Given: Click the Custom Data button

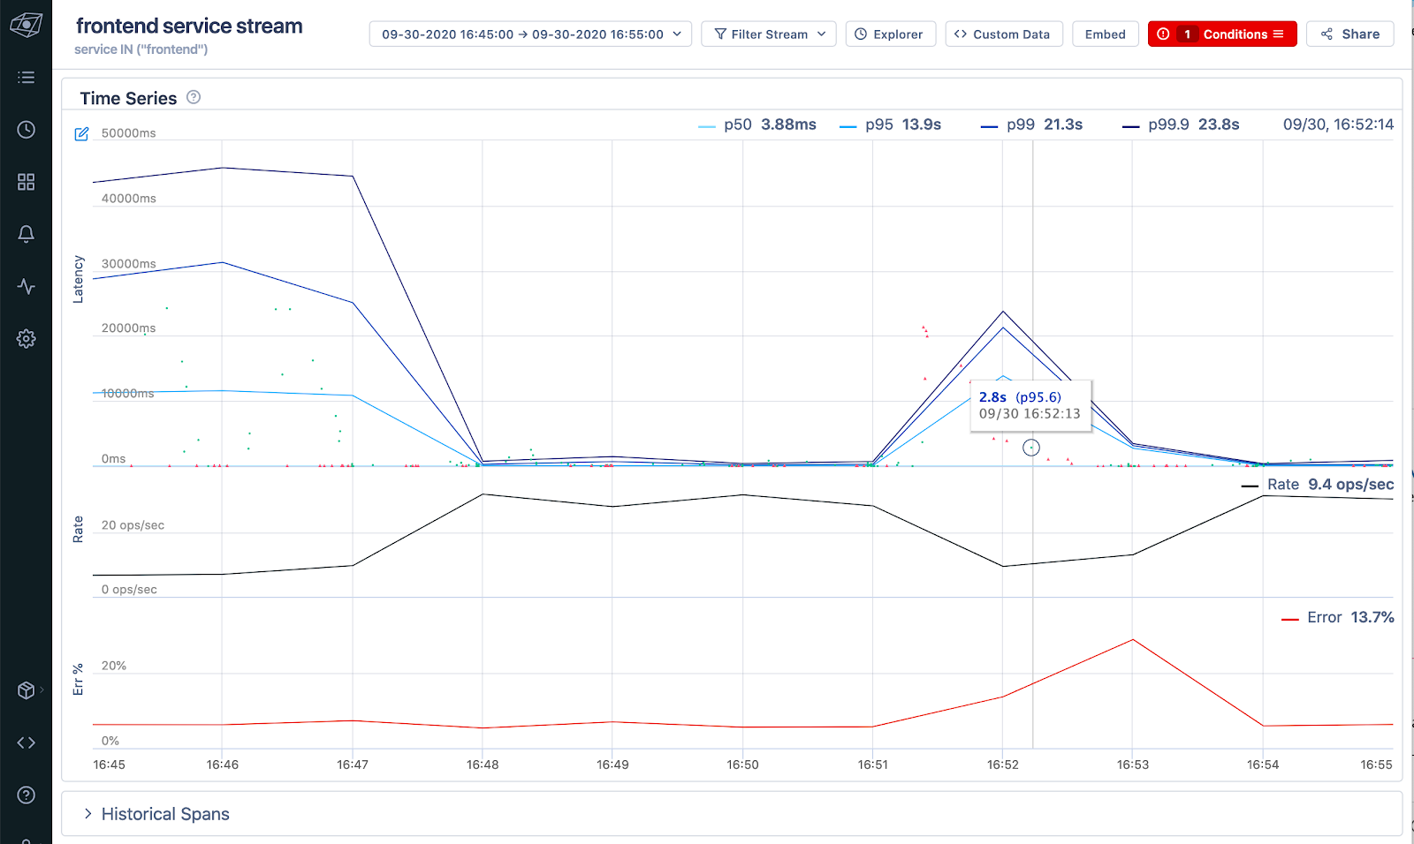Looking at the screenshot, I should tap(1004, 34).
